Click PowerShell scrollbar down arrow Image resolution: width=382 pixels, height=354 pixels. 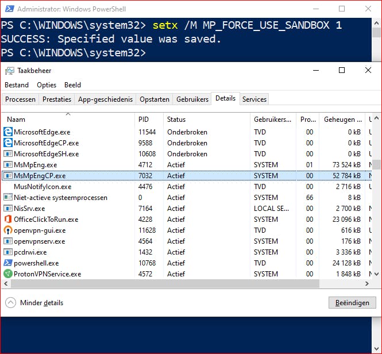(376, 349)
